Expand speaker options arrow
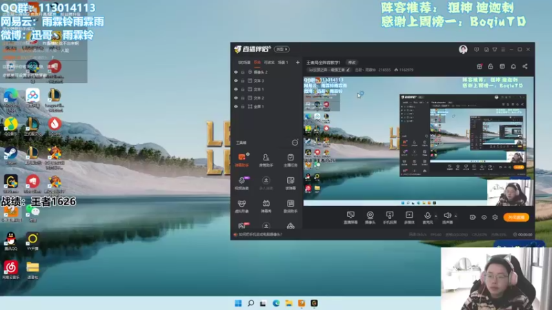Screen dimensions: 552x310 tap(455, 216)
